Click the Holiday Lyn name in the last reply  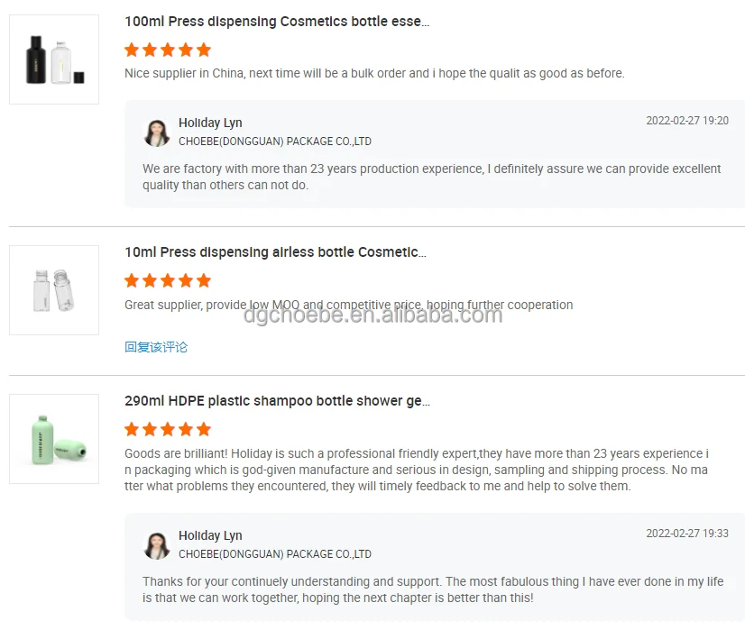pyautogui.click(x=210, y=536)
